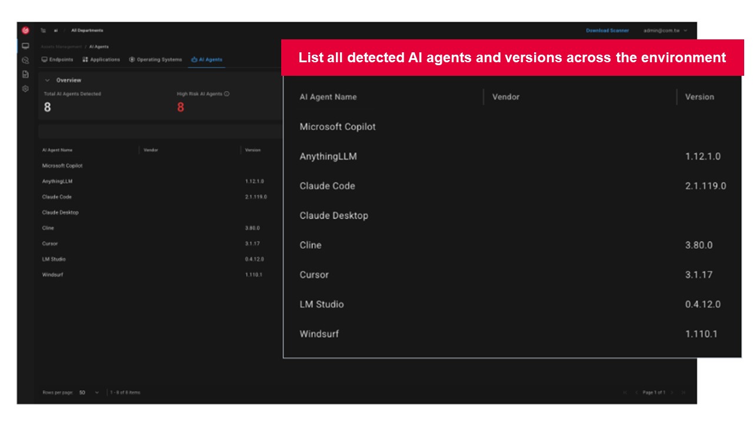Click the Total AI Agents Detected label

pyautogui.click(x=72, y=94)
